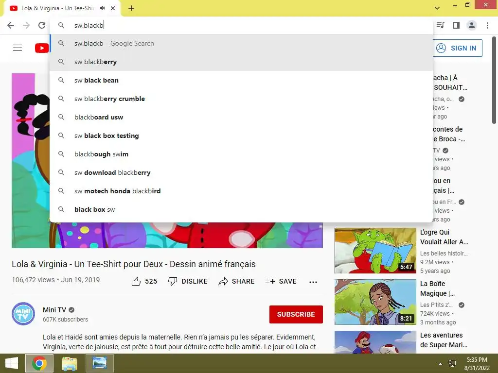
Task: Click the video player area
Action: click(x=167, y=236)
